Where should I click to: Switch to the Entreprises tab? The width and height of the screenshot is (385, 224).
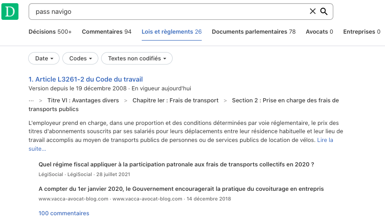[x=361, y=32]
